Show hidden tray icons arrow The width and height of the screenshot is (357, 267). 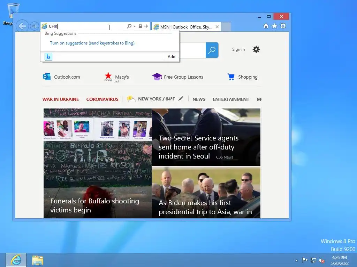(x=296, y=260)
